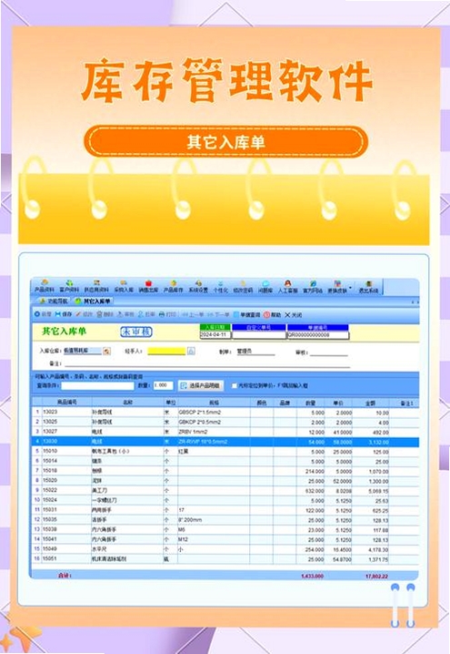This screenshot has height=654, width=450.
Task: Go to the previous document (上一单)
Action: coord(193,314)
